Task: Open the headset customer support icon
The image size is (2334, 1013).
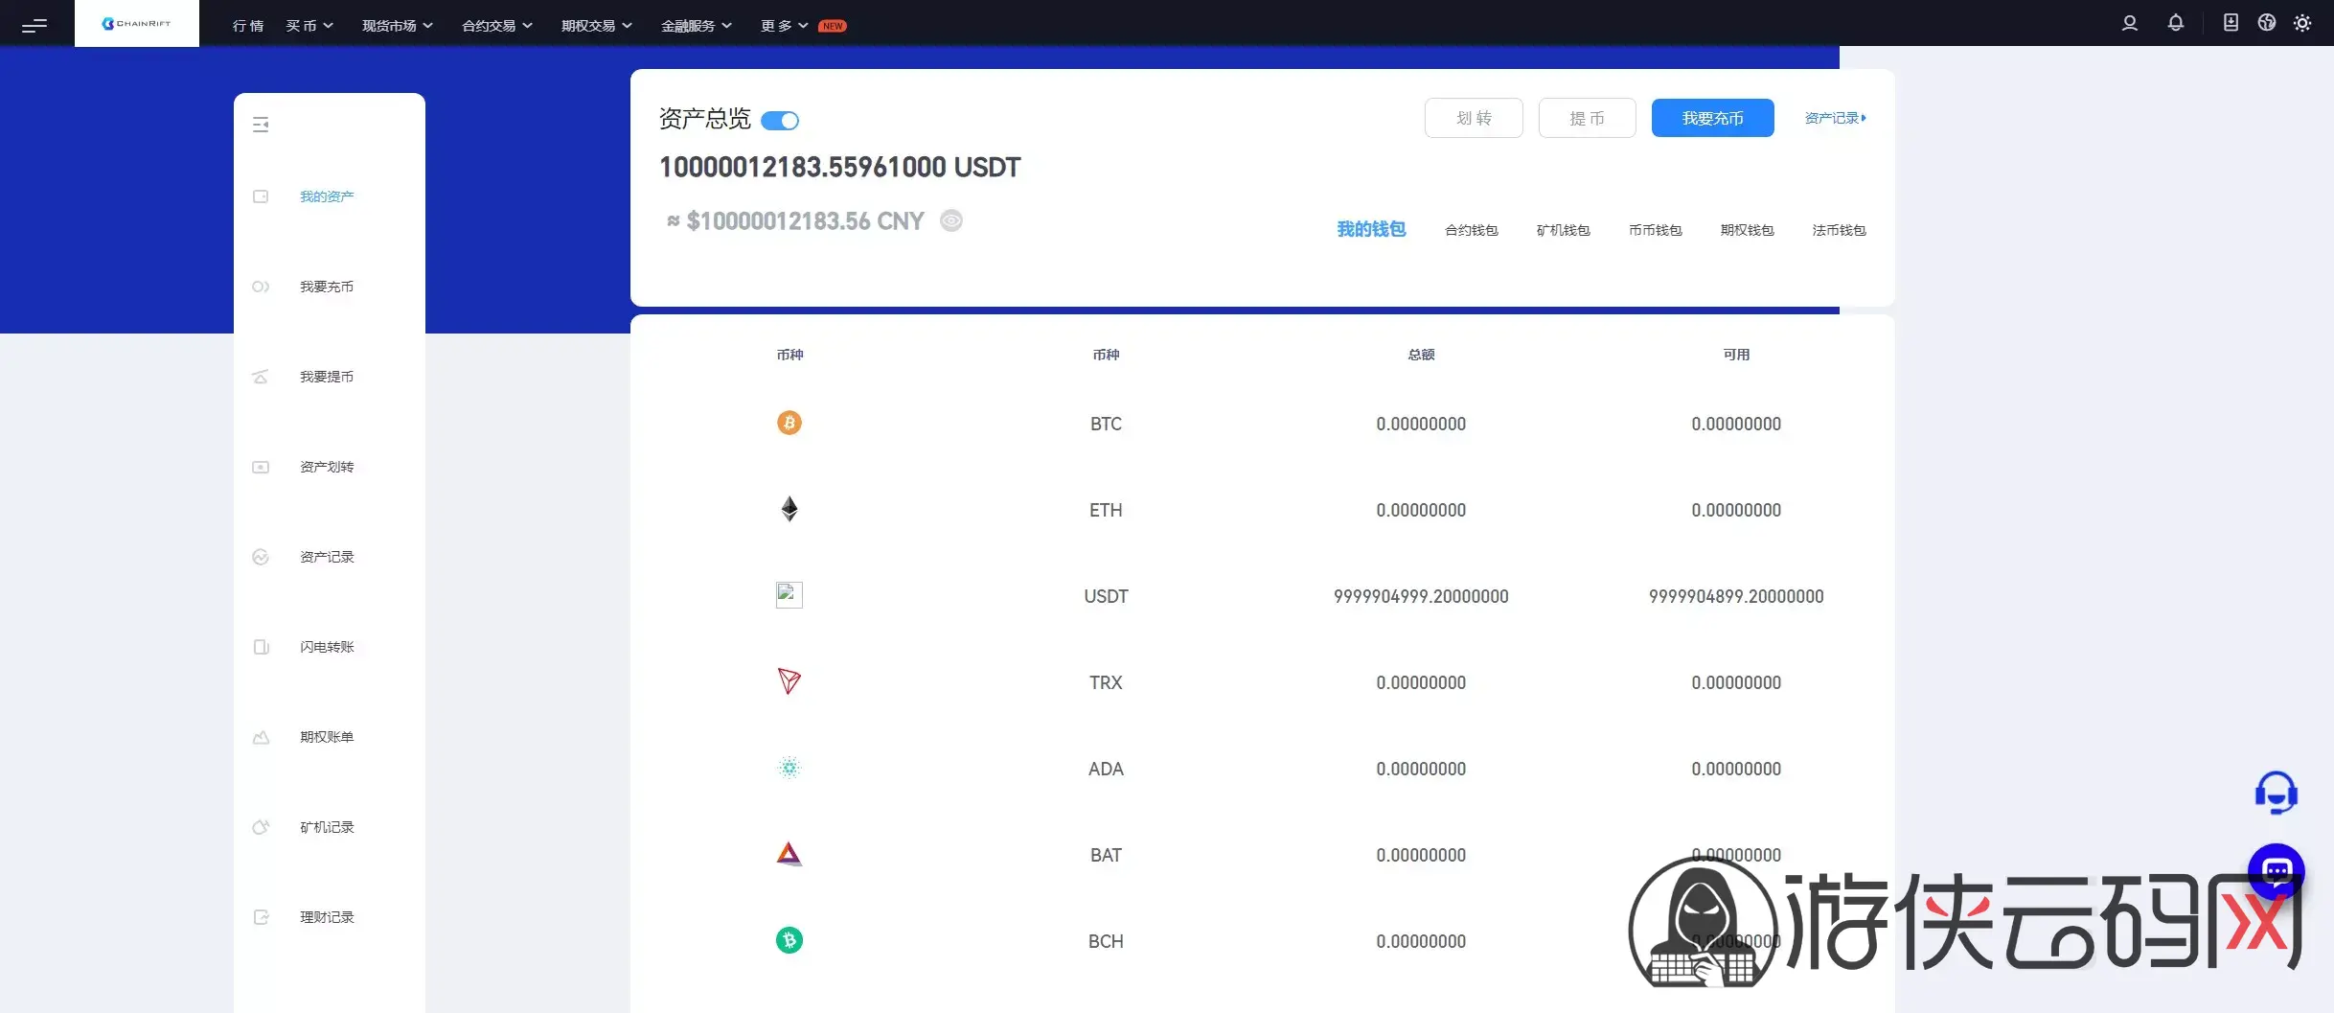Action: tap(2276, 793)
